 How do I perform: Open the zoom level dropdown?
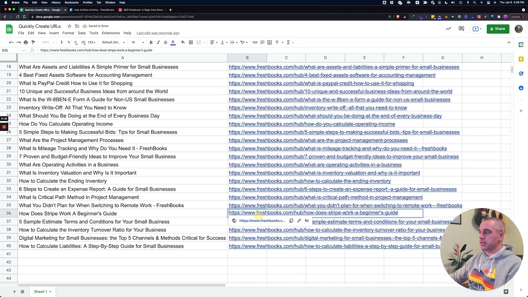point(47,42)
